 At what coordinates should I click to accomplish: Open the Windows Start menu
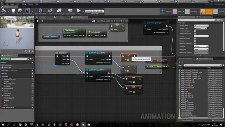[3, 125]
